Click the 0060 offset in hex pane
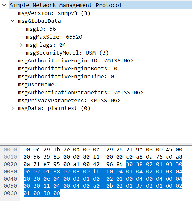192x201 pixels. [10, 193]
